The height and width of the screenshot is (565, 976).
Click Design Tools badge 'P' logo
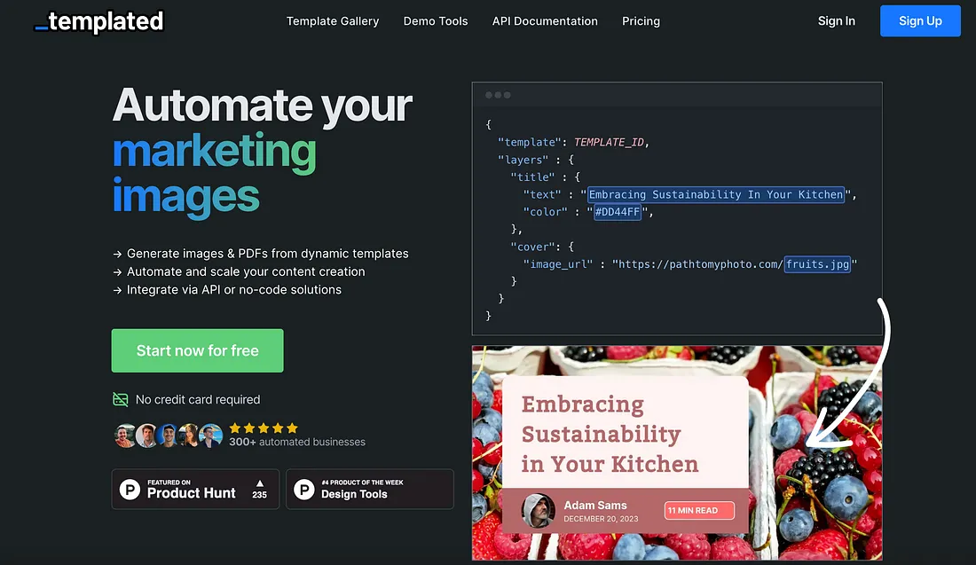click(x=303, y=489)
